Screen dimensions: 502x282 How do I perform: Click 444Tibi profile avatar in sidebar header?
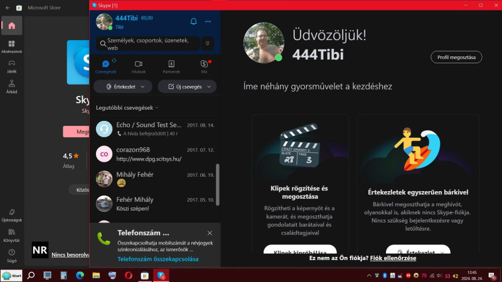pyautogui.click(x=104, y=22)
